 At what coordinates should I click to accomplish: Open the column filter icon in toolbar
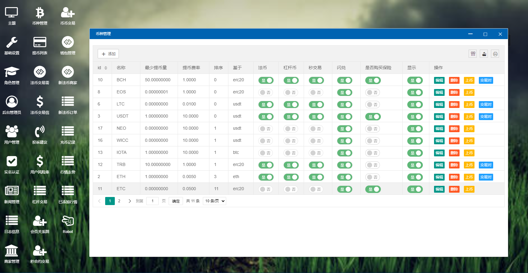point(473,54)
